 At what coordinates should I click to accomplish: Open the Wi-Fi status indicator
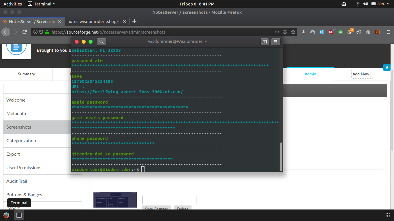[358, 4]
